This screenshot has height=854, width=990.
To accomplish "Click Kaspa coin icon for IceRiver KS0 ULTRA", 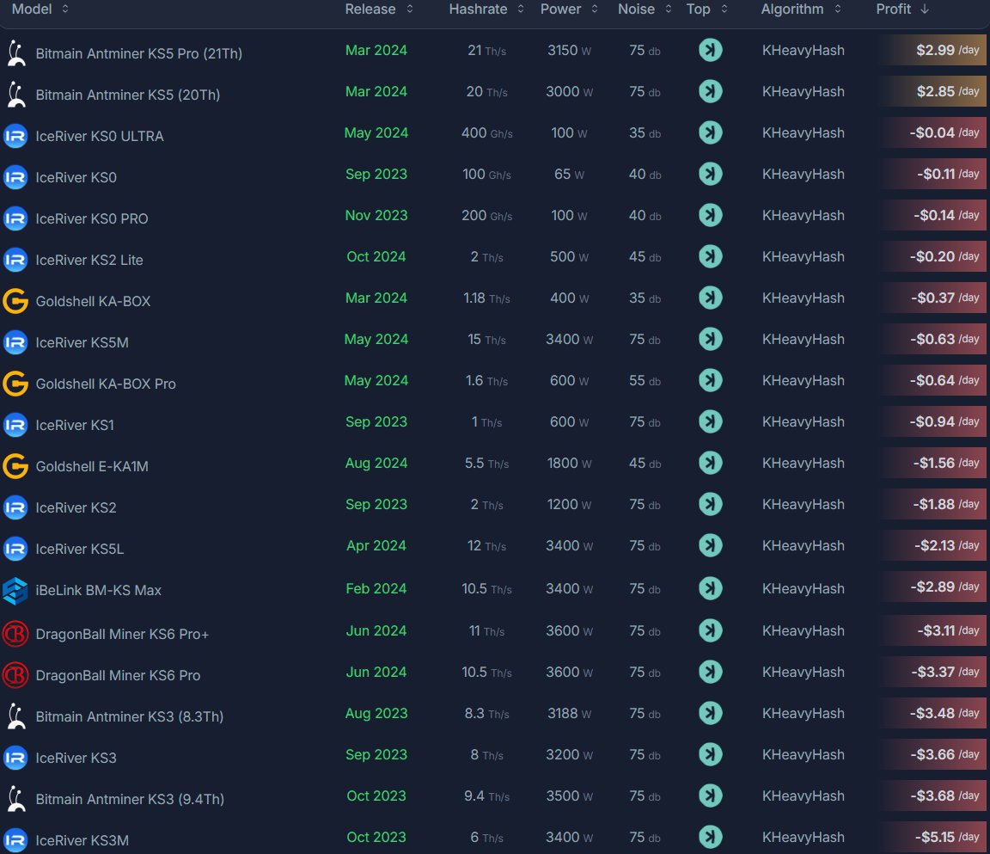I will click(x=711, y=132).
